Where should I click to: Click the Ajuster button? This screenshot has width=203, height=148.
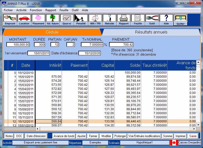81,136
